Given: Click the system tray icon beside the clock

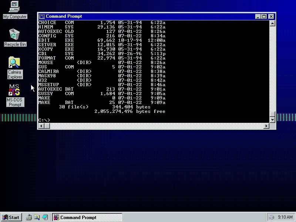Looking at the screenshot, I should [271, 218].
